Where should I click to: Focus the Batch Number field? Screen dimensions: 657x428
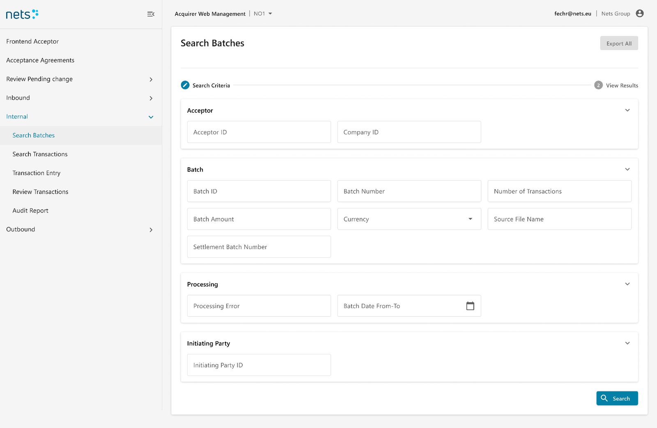409,191
